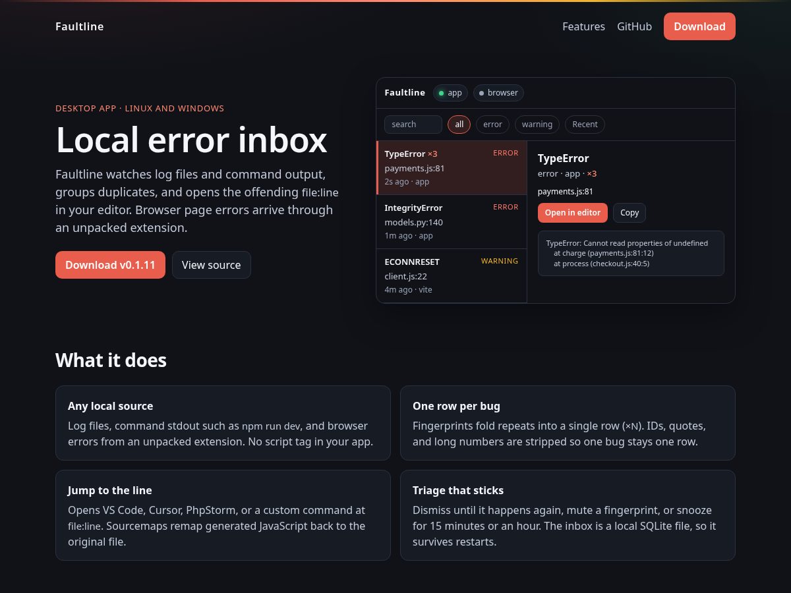791x593 pixels.
Task: Click 'error · app · ×3' detail line
Action: point(568,174)
